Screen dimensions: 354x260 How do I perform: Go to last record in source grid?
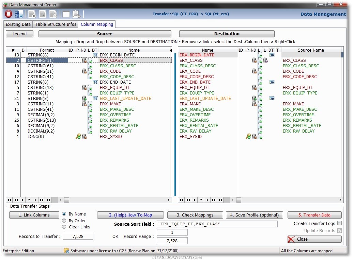tap(48, 200)
